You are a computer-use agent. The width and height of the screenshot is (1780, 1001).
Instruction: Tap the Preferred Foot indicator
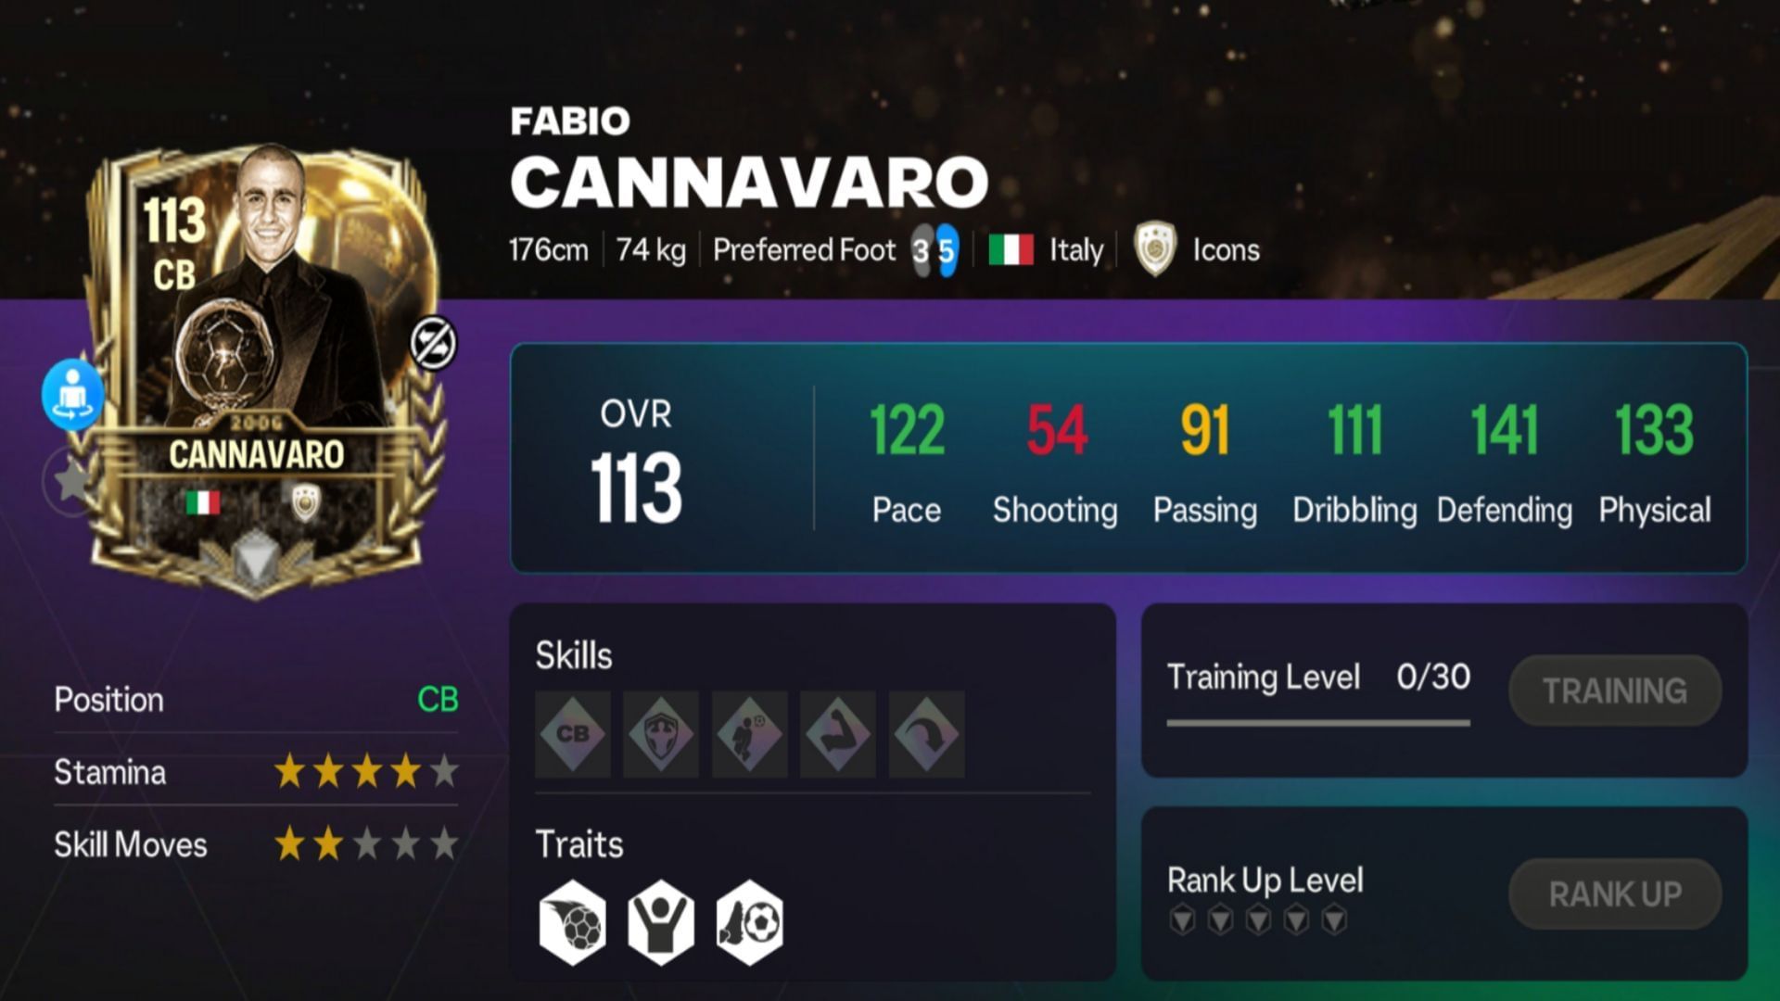(x=934, y=250)
